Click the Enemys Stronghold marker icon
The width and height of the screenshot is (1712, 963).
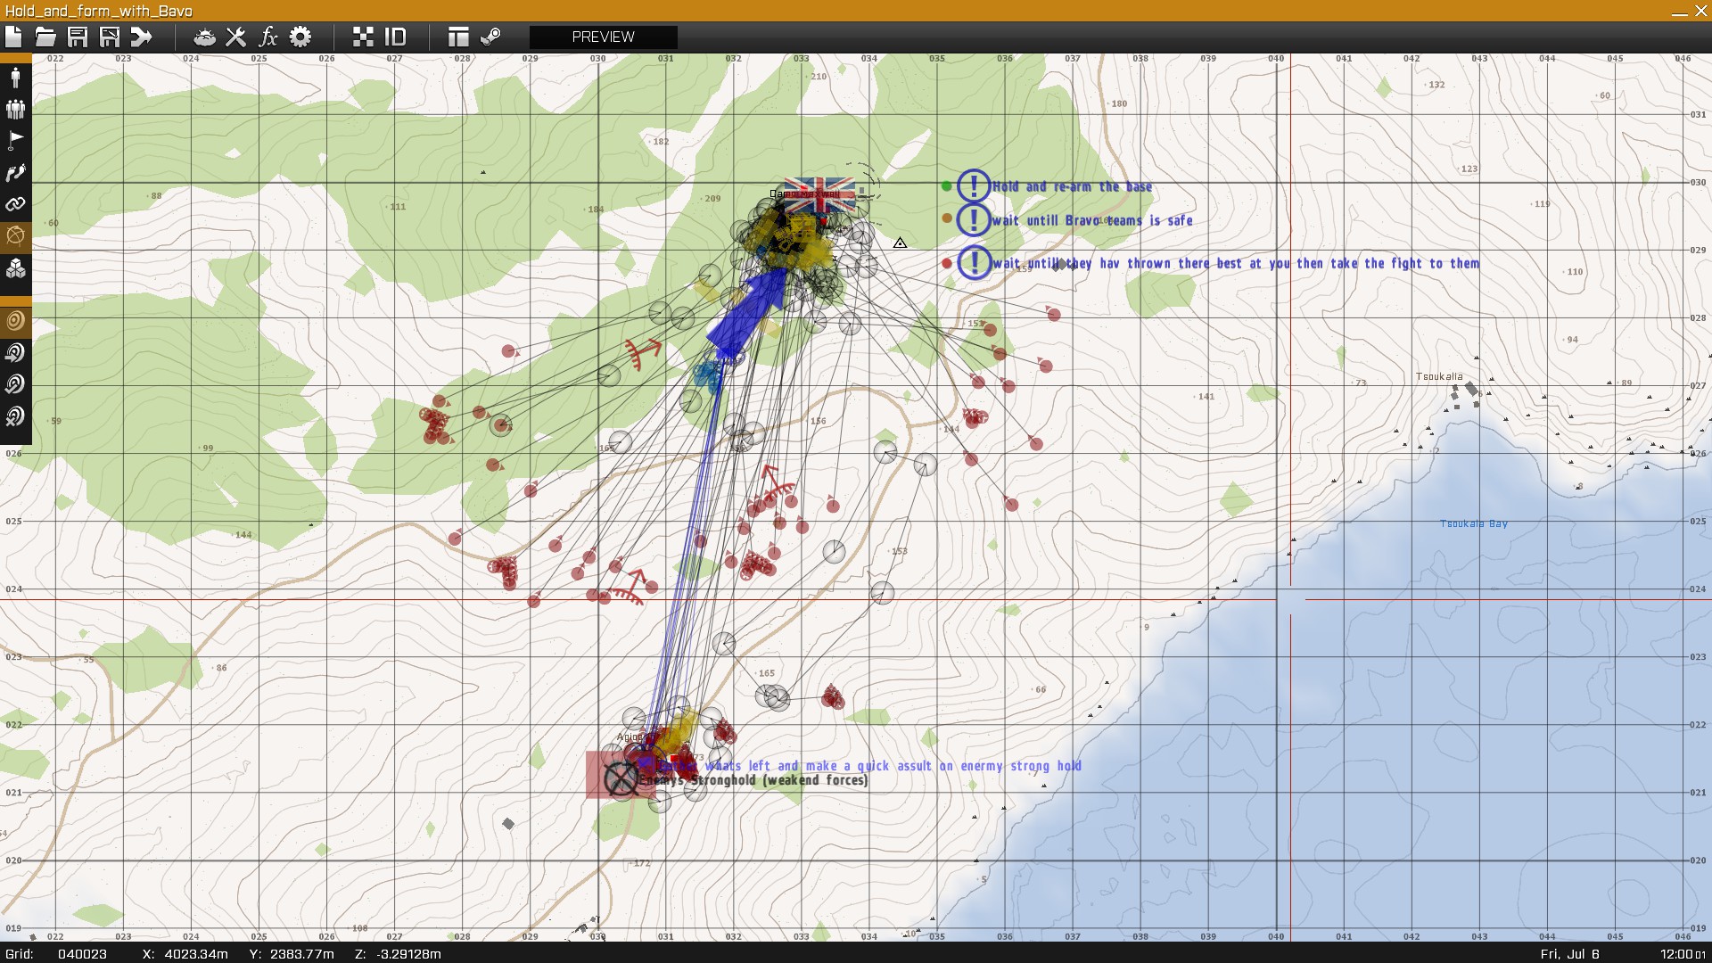click(x=621, y=778)
